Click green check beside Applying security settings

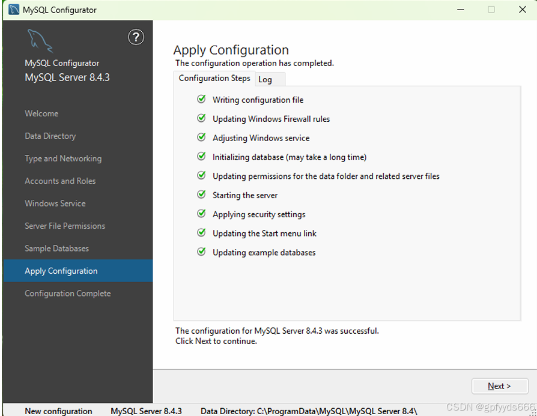[201, 214]
